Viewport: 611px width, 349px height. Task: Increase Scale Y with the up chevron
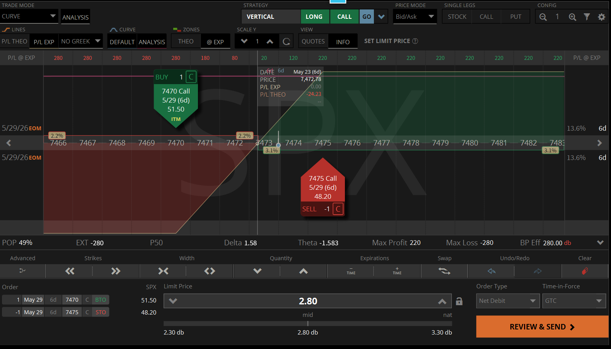point(270,41)
